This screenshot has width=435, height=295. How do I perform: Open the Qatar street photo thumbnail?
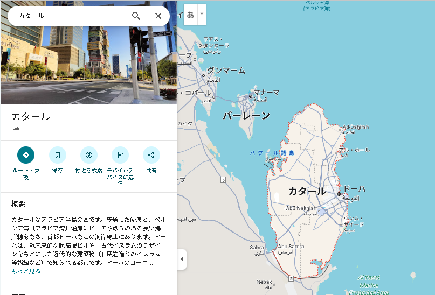(x=89, y=59)
